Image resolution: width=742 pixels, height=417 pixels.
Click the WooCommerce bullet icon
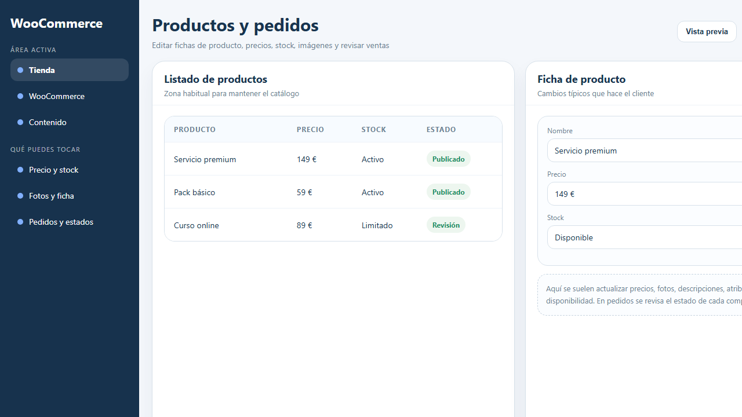[x=21, y=96]
